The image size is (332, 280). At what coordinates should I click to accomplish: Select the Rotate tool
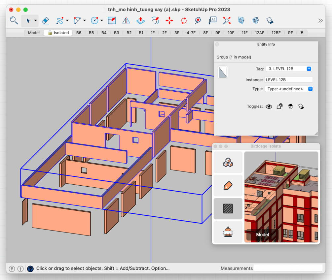(x=184, y=20)
